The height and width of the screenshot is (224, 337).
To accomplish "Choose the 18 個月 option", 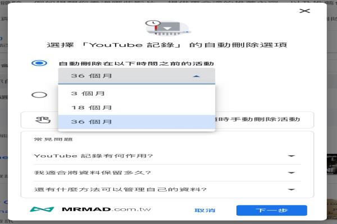I will pos(136,108).
